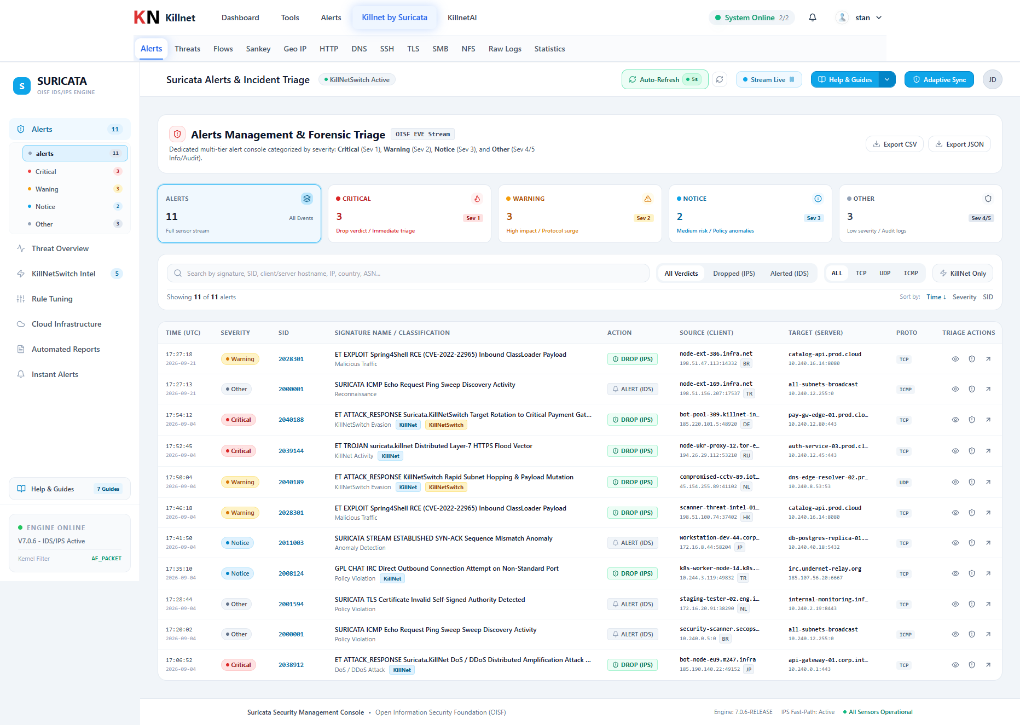
Task: Click the Adaptive Sync button
Action: pos(939,79)
